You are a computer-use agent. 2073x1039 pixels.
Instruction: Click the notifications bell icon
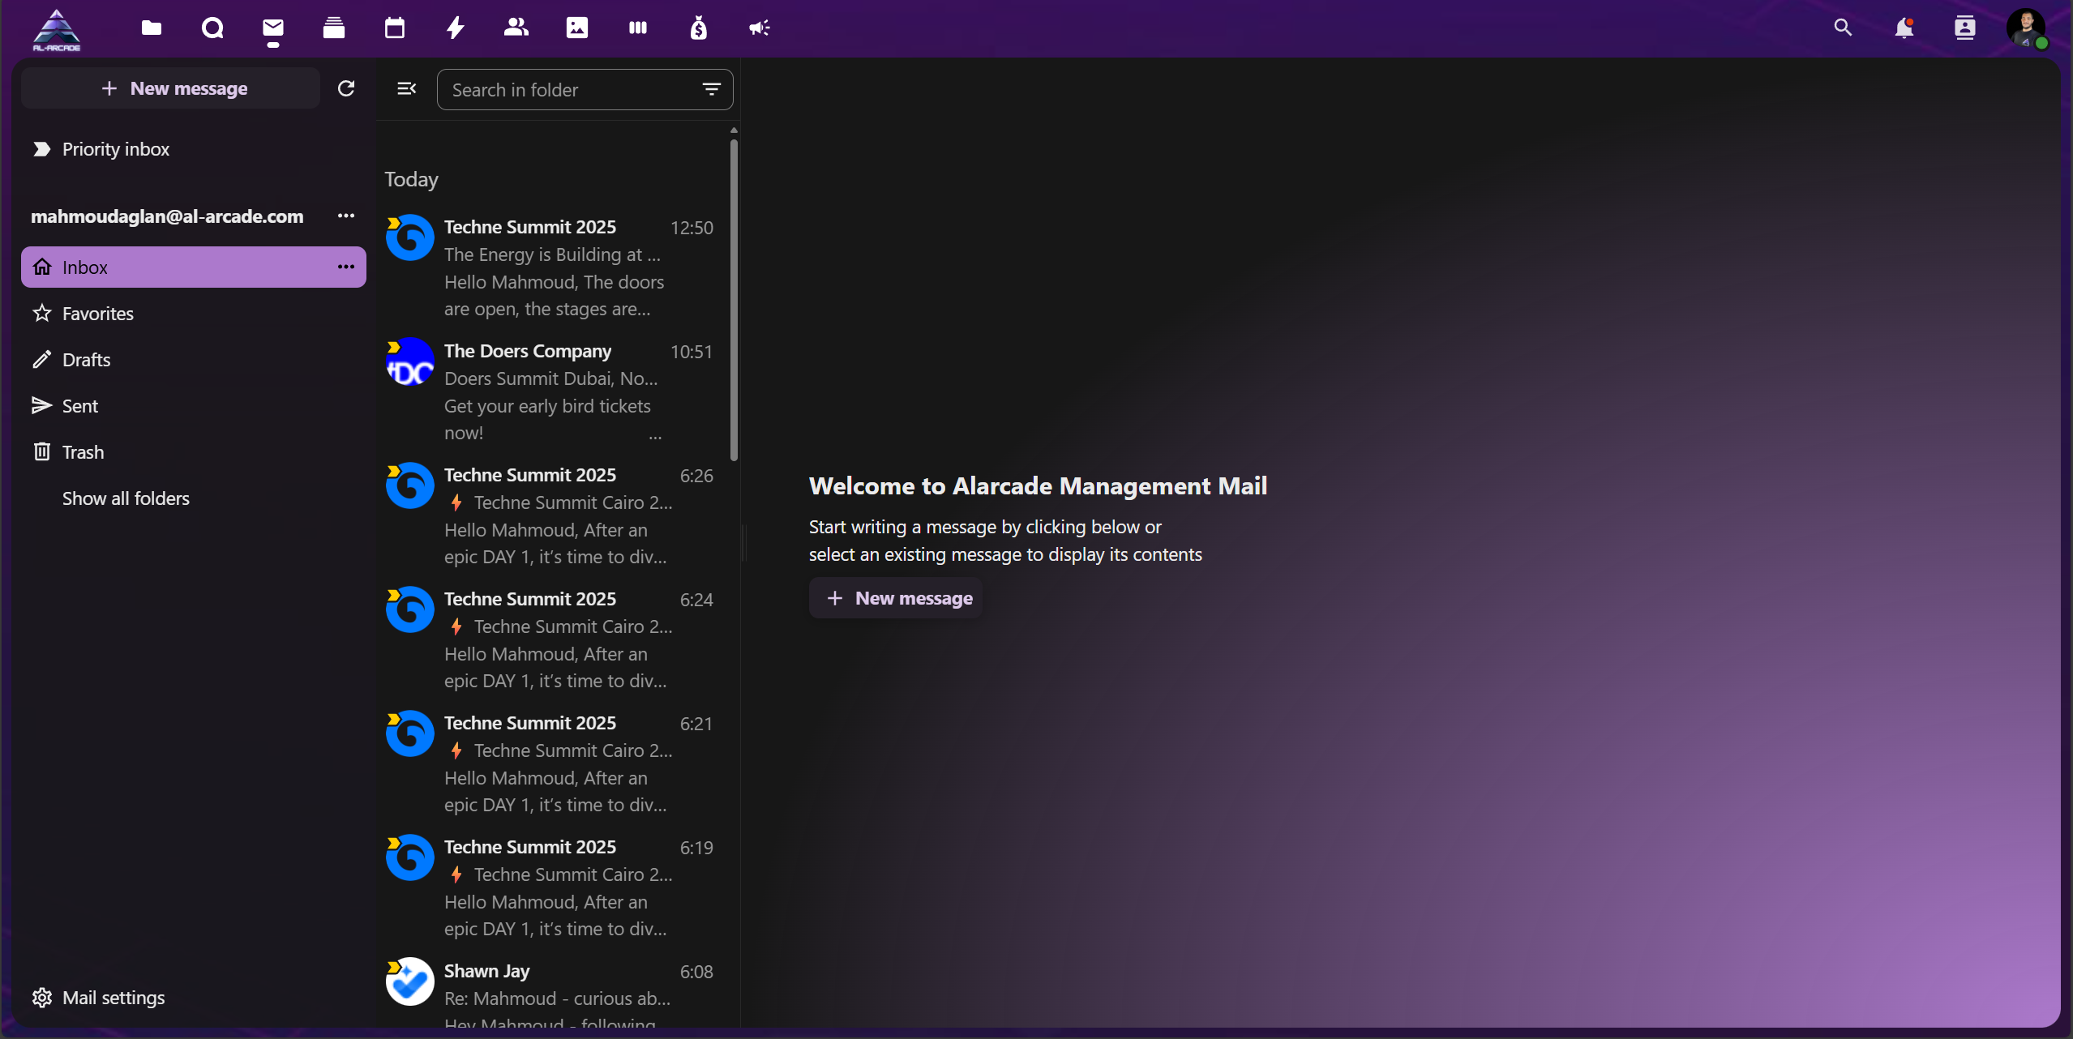coord(1904,28)
